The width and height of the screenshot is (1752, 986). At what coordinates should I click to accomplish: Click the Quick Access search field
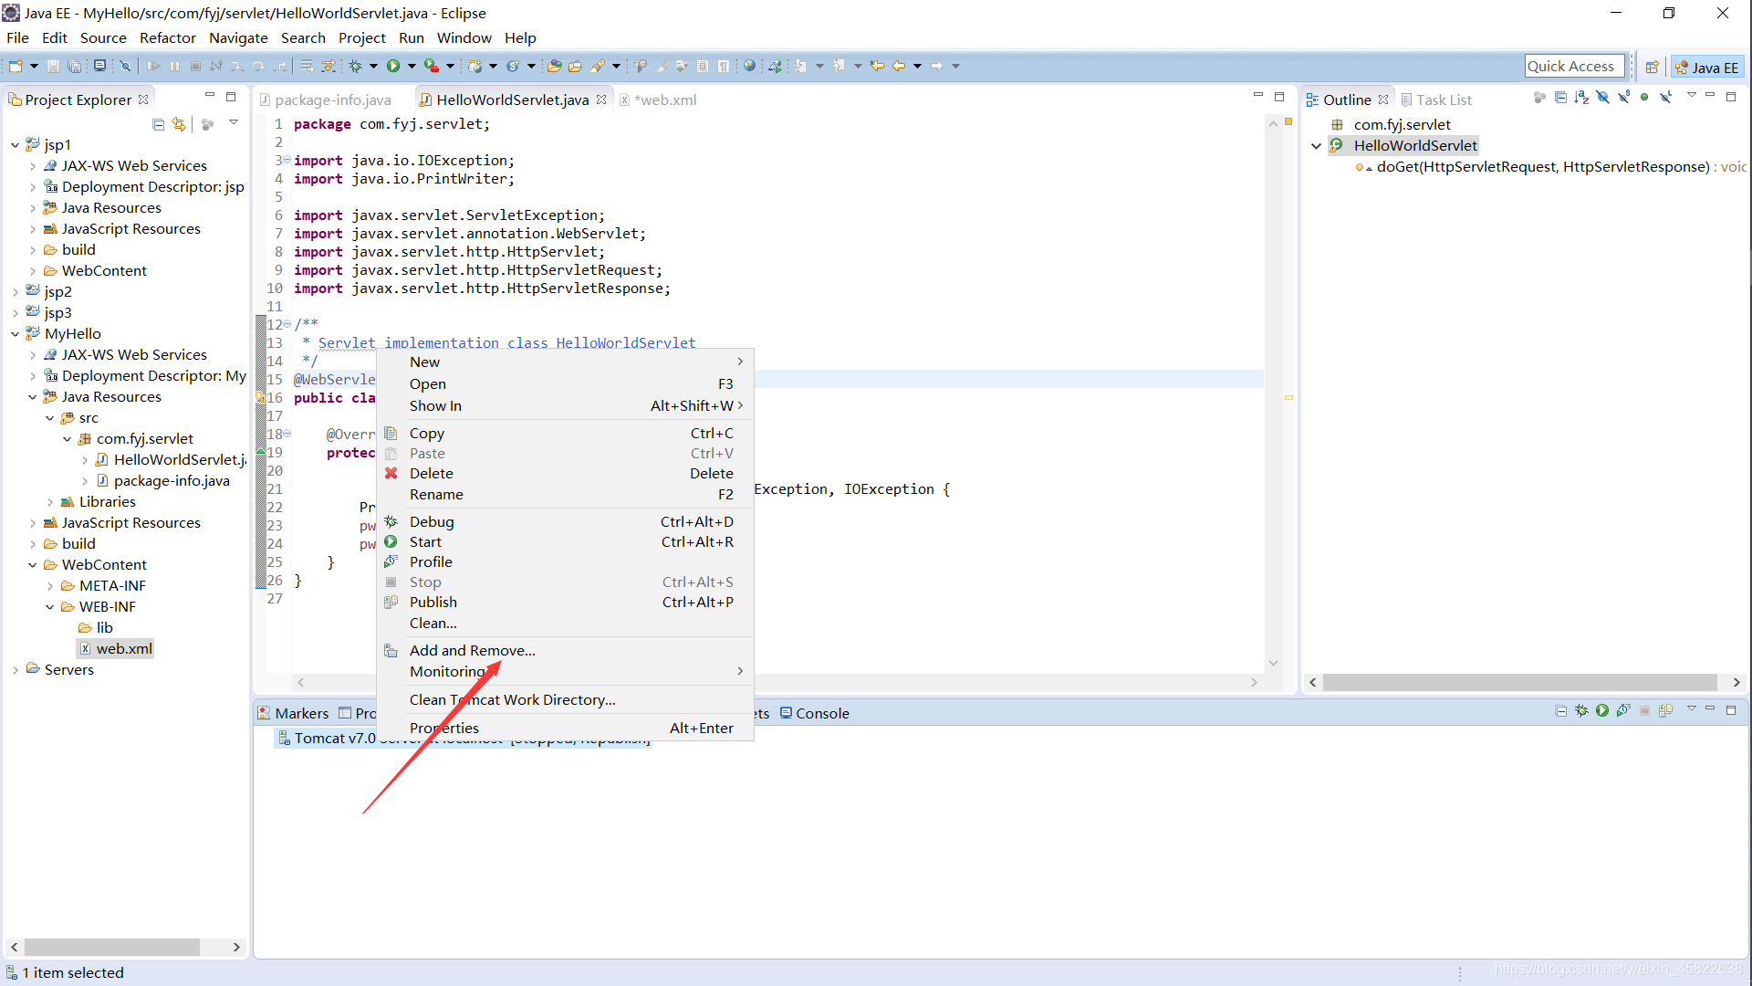tap(1572, 66)
